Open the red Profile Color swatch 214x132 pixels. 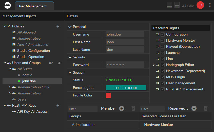(x=108, y=95)
